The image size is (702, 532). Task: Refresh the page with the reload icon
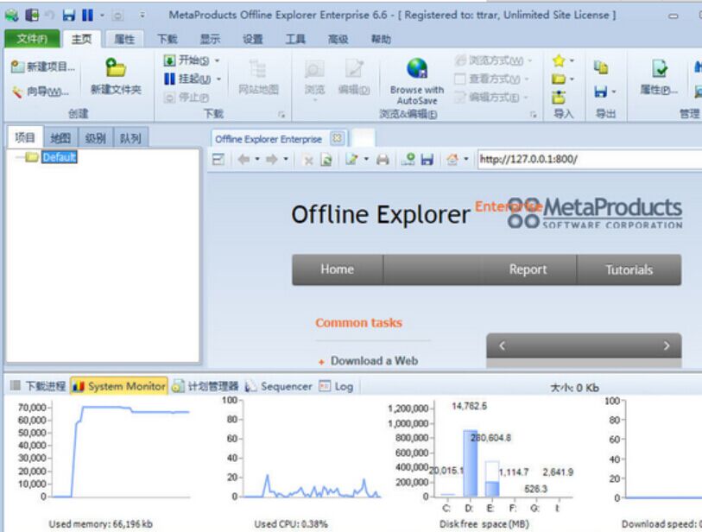click(x=326, y=160)
